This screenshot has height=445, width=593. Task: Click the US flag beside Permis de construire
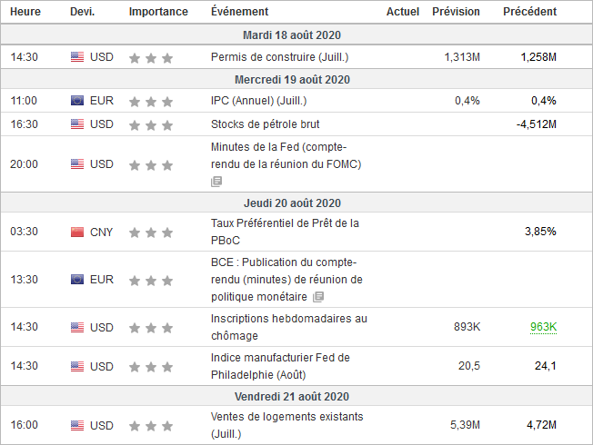pos(77,57)
